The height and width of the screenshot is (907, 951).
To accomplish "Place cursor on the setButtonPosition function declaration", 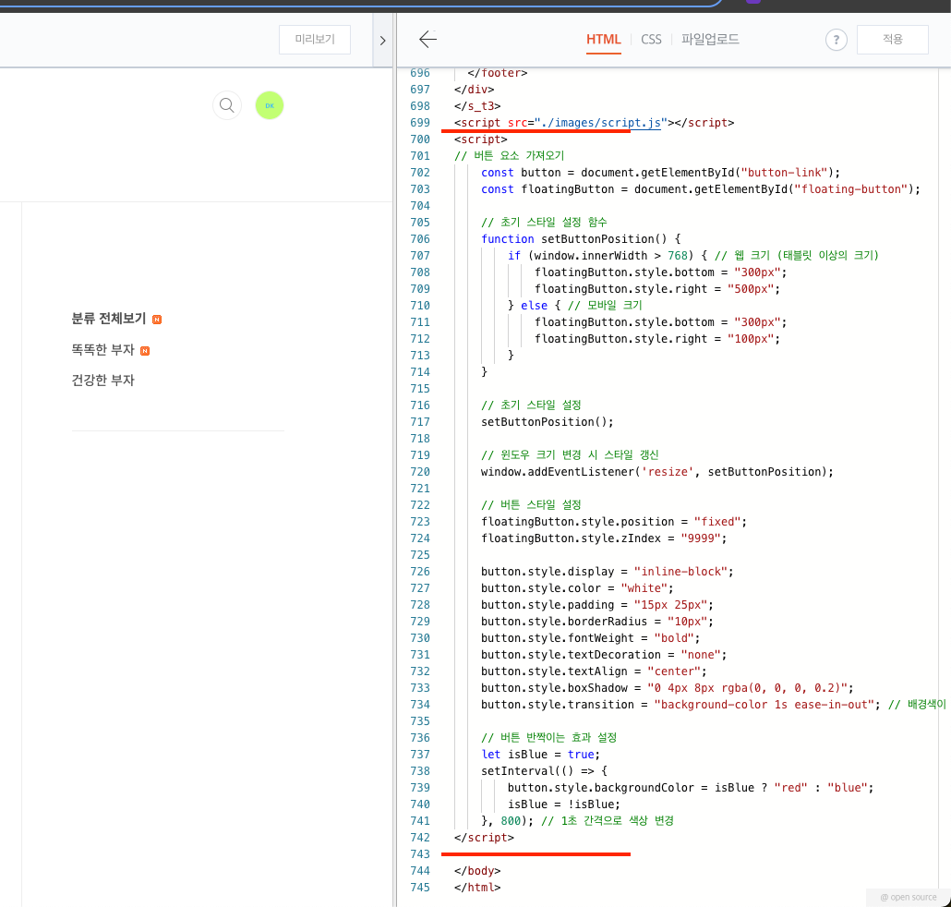I will [x=581, y=239].
